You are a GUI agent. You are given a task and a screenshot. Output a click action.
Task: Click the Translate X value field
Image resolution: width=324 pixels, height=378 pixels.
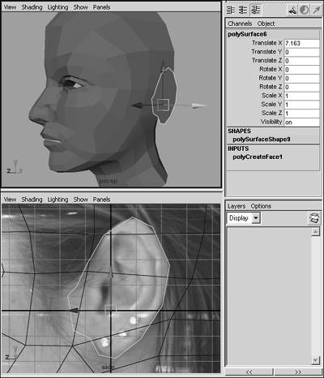click(302, 43)
